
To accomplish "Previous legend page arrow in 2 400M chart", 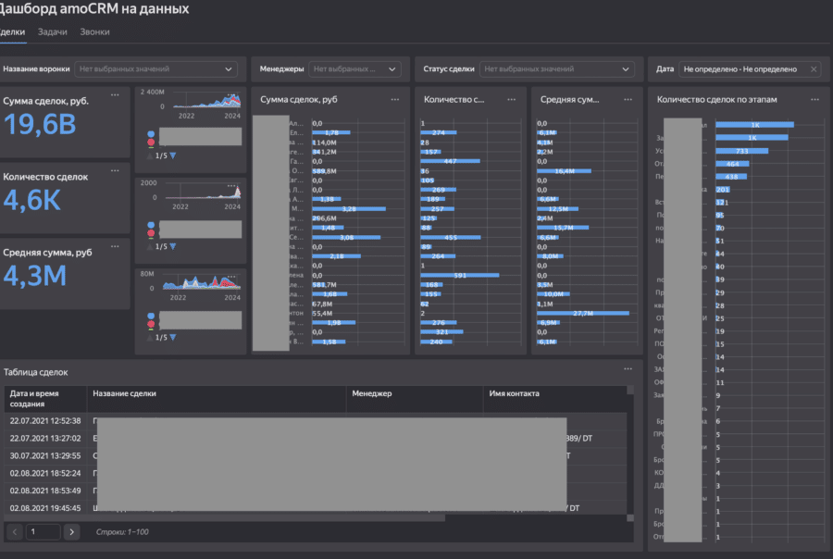I will (x=150, y=155).
